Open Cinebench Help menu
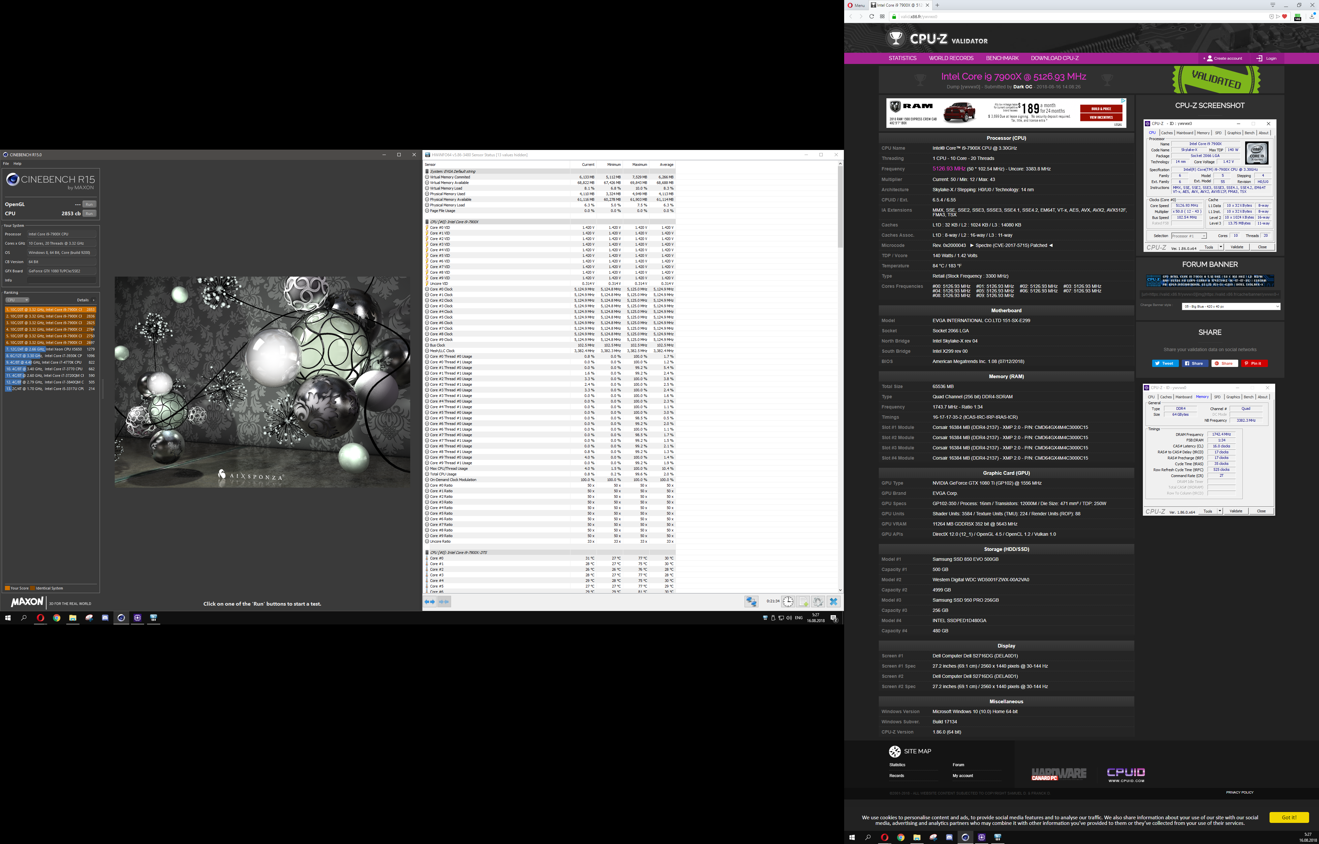 [x=17, y=163]
